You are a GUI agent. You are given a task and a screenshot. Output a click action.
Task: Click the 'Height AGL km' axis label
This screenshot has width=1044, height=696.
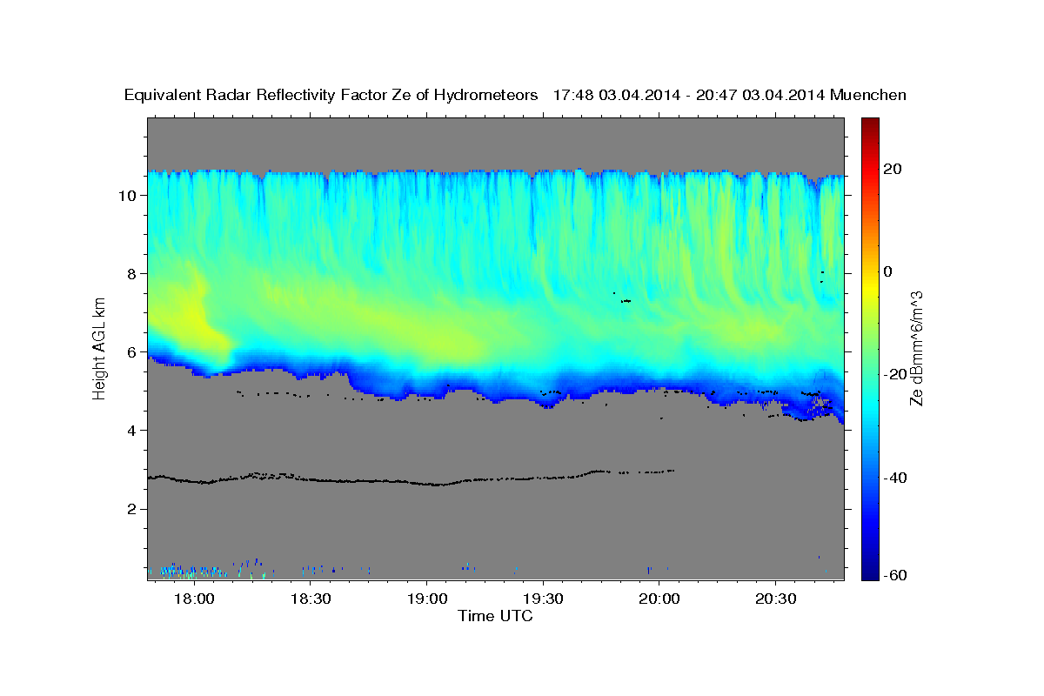[100, 348]
